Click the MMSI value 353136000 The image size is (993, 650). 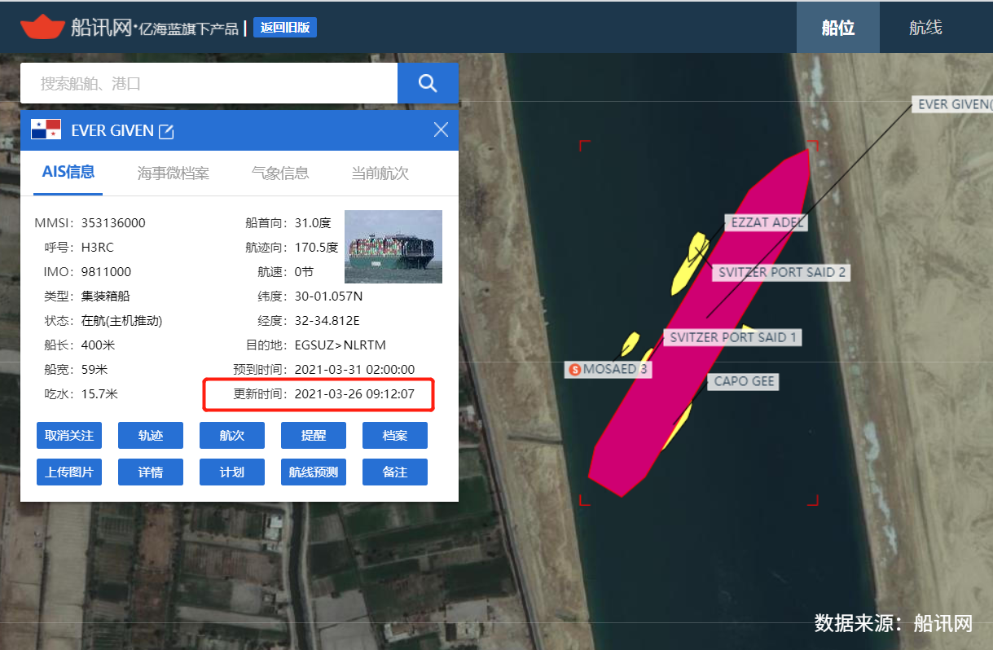113,223
